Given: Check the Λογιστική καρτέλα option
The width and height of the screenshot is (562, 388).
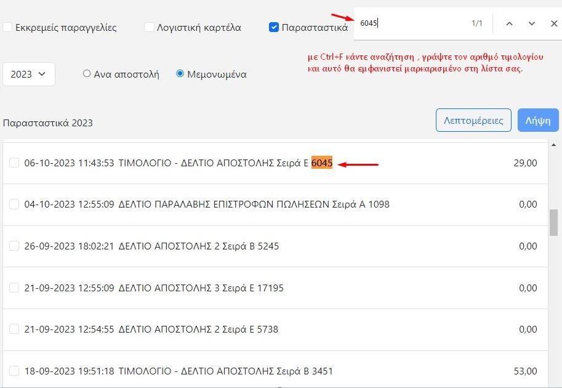Looking at the screenshot, I should pos(149,27).
